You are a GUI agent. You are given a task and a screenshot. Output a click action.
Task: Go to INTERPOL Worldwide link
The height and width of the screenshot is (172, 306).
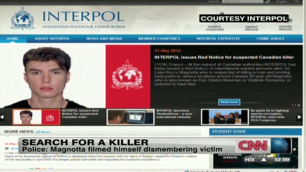pos(215,28)
